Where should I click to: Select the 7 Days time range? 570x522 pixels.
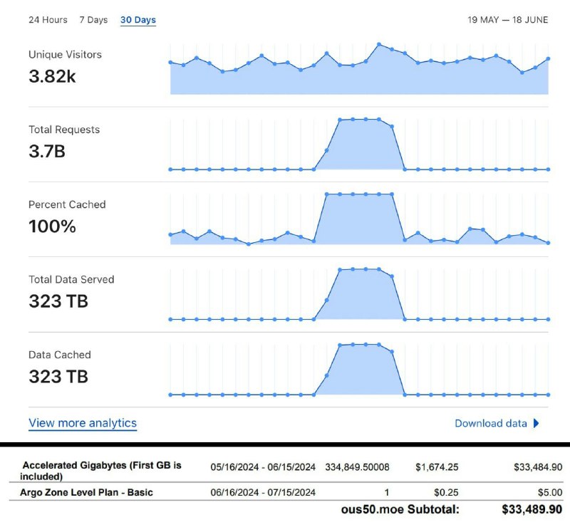[x=93, y=20]
